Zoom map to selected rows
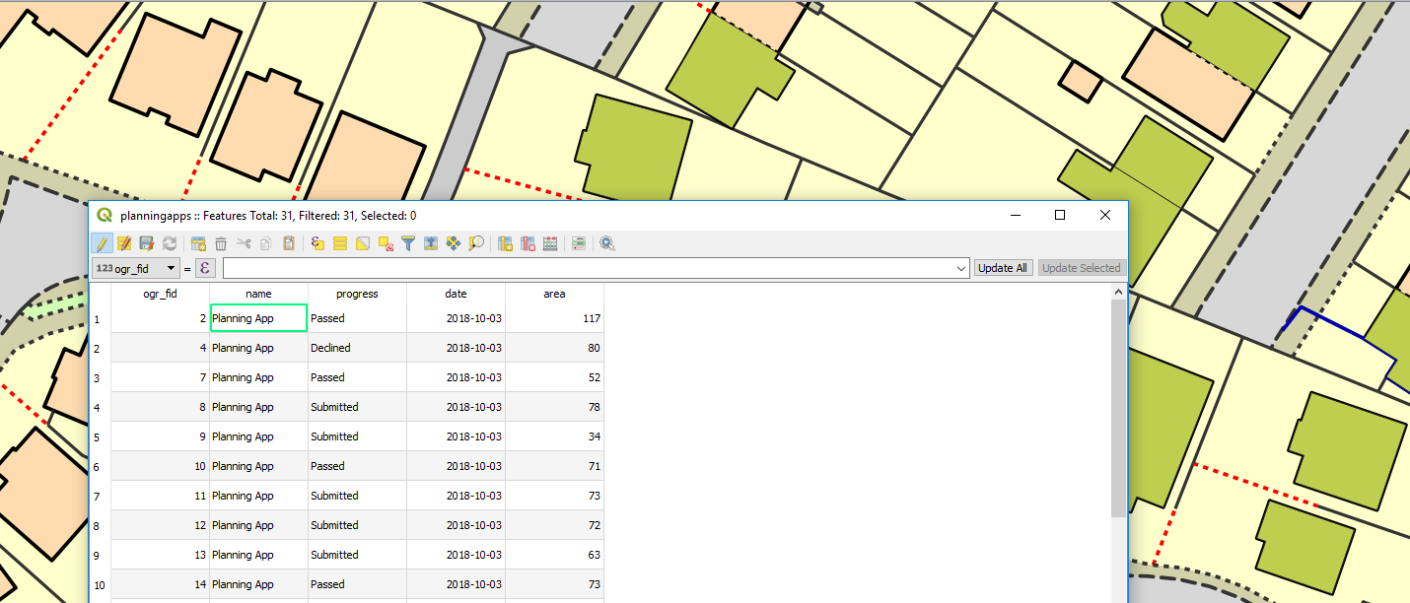Viewport: 1410px width, 603px height. [476, 243]
